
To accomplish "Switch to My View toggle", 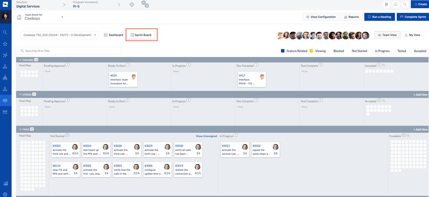I will (x=412, y=35).
